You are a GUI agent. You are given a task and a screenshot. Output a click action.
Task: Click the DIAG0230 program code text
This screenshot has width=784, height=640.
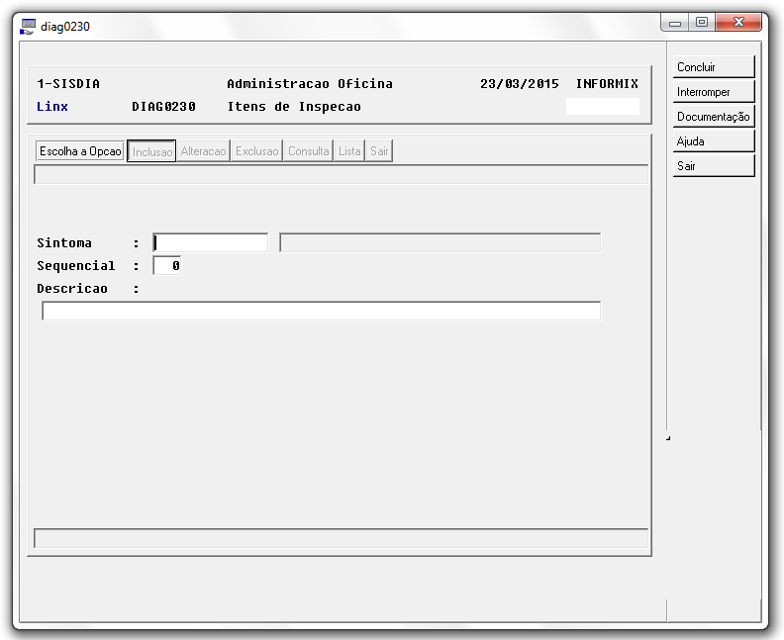[x=163, y=107]
